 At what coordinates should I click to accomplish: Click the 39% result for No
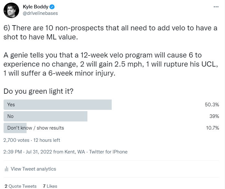pyautogui.click(x=214, y=116)
